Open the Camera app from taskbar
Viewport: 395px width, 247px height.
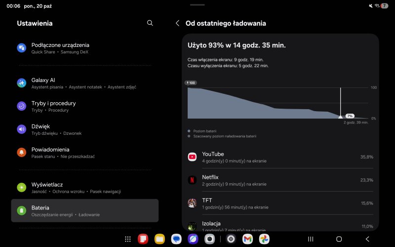pos(210,239)
